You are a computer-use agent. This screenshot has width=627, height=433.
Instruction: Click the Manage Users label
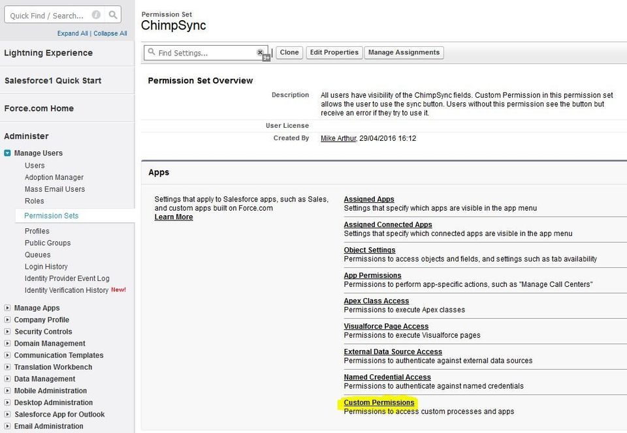tap(39, 153)
